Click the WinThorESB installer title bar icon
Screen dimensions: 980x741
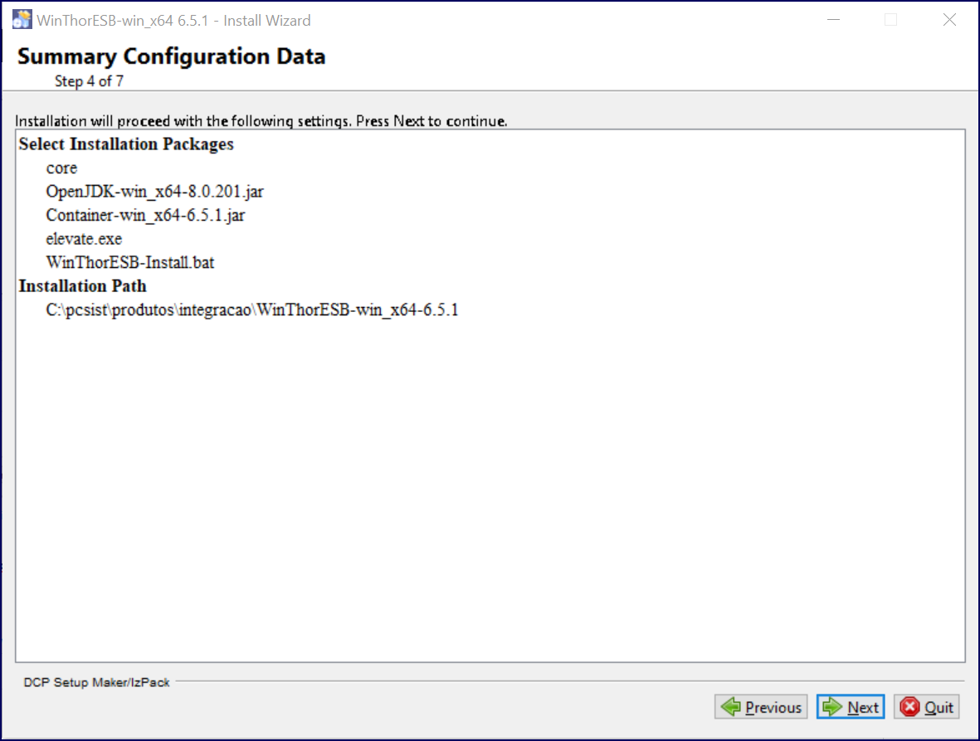(22, 19)
